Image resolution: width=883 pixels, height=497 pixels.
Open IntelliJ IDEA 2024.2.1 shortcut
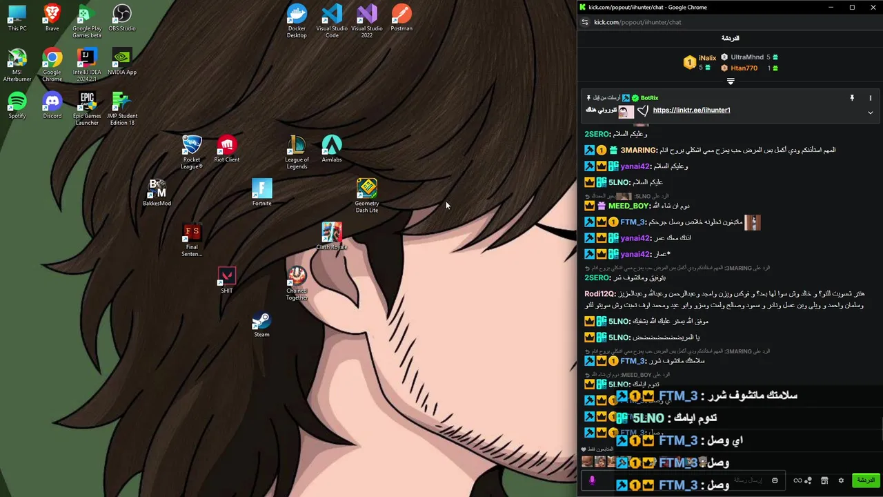(x=87, y=65)
